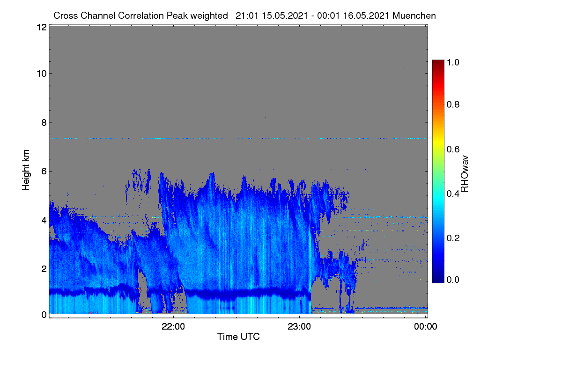Click the 'Time UTC' x-axis label

tap(238, 337)
